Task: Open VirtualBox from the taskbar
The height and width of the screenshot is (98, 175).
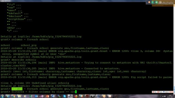Action: point(98,96)
